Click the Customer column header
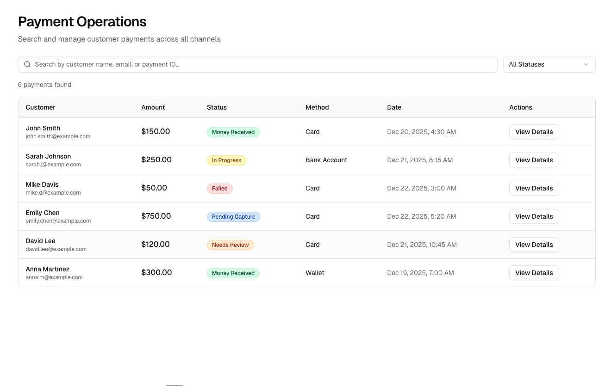This screenshot has width=611, height=386. click(40, 107)
